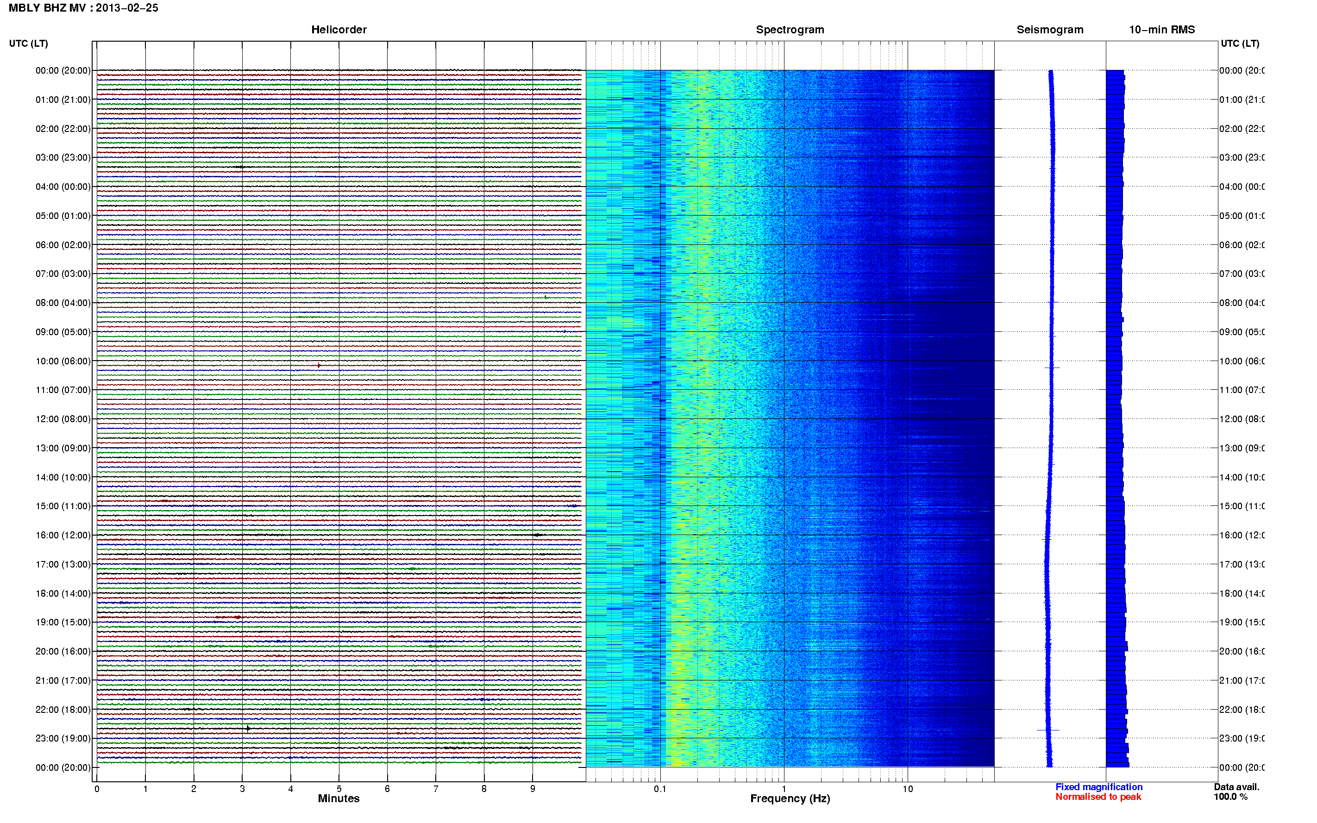Screen dimensions: 1317x823
Task: Select the 10-min RMS panel heading
Action: pyautogui.click(x=1161, y=30)
